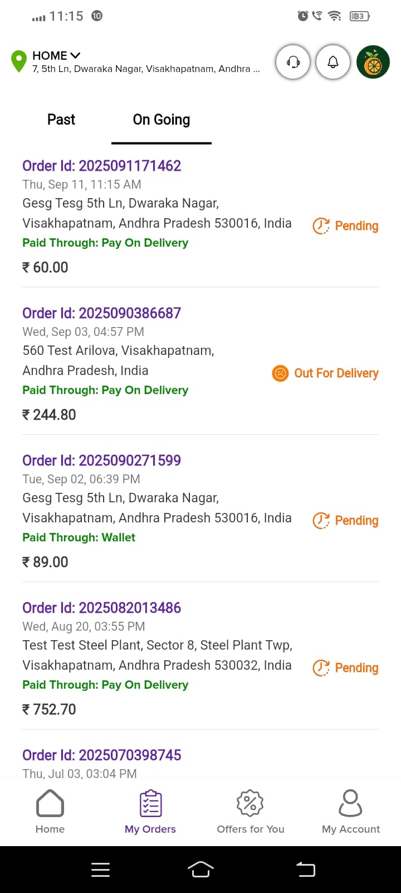Open order Id 2025090386687

click(x=102, y=313)
